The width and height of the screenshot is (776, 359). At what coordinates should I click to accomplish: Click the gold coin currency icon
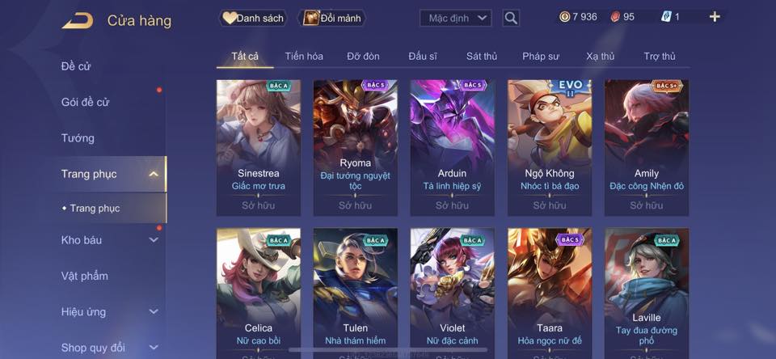[x=564, y=17]
